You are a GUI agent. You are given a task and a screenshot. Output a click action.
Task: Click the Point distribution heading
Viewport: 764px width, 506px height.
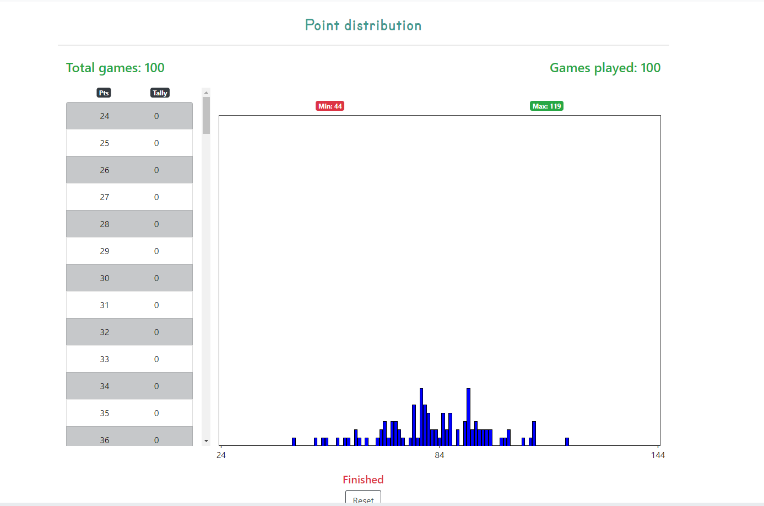363,25
